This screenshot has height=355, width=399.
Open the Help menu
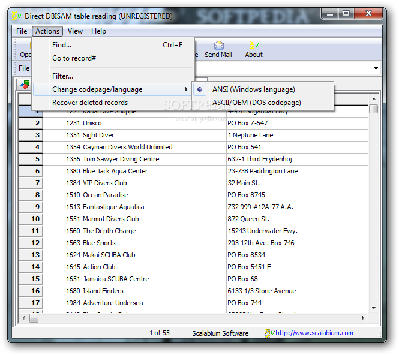(98, 31)
